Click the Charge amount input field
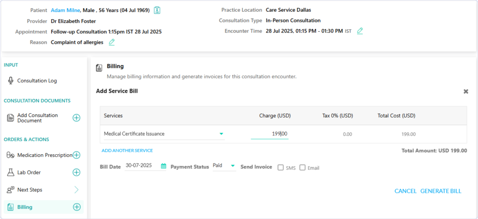Image resolution: width=478 pixels, height=219 pixels. click(x=269, y=134)
